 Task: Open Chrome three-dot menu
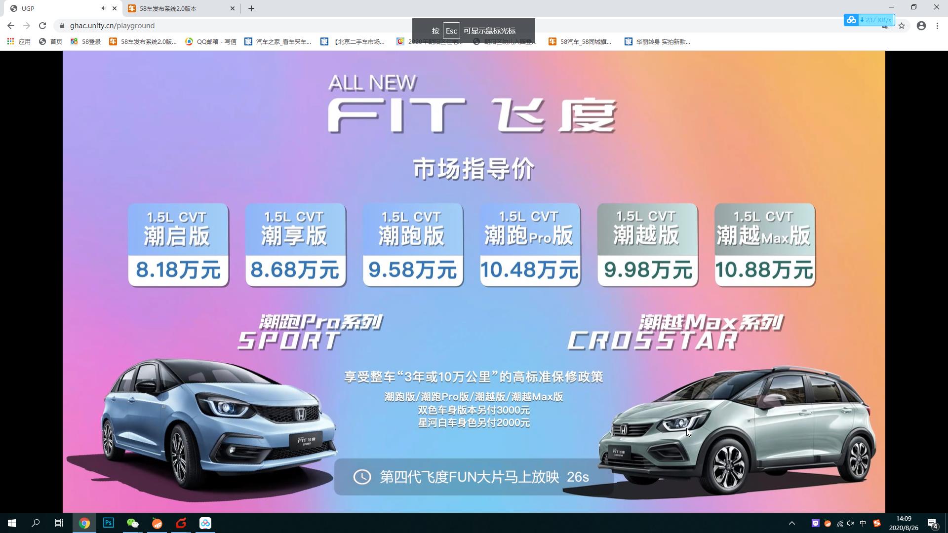coord(937,26)
